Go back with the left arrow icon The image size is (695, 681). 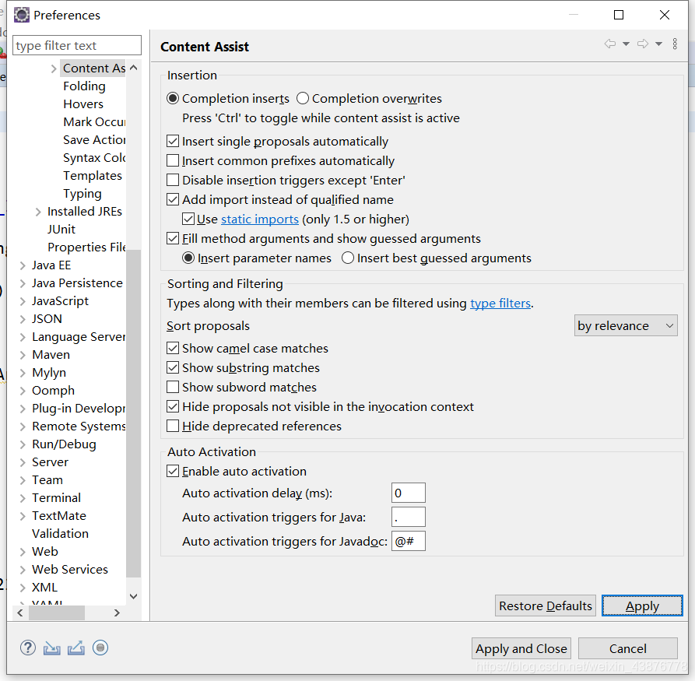tap(610, 44)
